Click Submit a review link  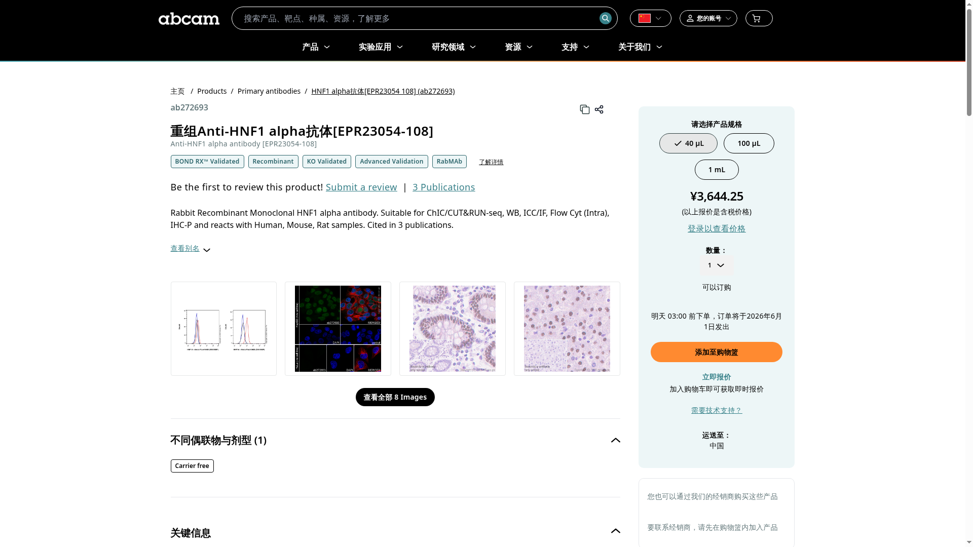coord(361,187)
